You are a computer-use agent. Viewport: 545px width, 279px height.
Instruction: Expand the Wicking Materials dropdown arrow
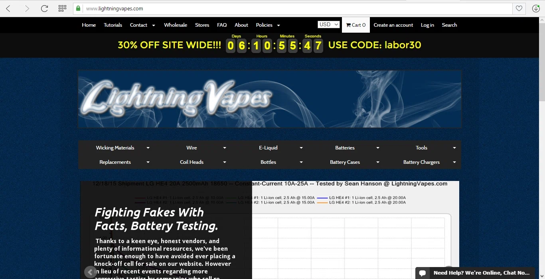[148, 148]
